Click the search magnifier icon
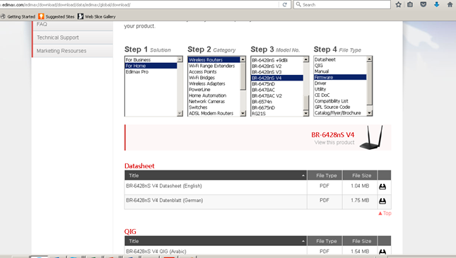The width and height of the screenshot is (456, 258). coord(298,5)
